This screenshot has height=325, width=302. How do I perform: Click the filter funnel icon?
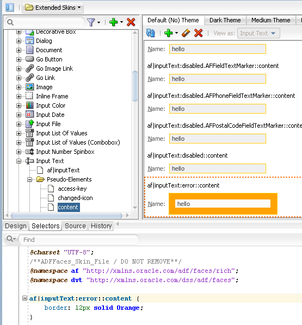point(91,22)
